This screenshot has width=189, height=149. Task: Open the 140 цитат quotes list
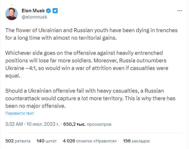pyautogui.click(x=47, y=141)
